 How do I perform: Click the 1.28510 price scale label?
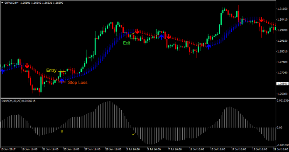282,52
